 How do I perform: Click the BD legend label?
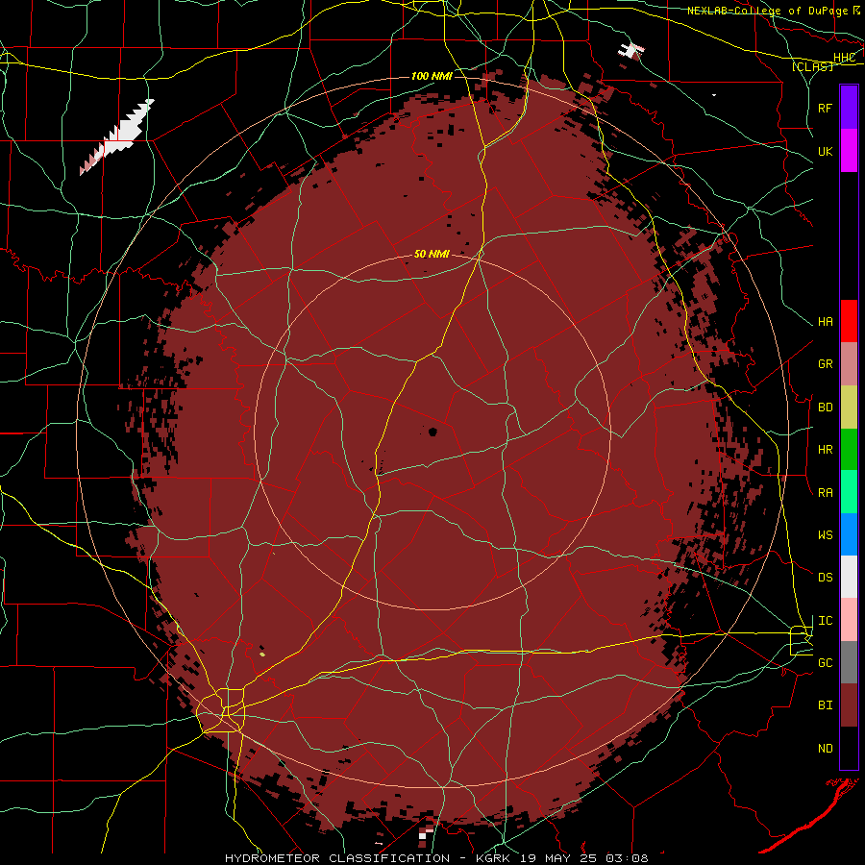[x=825, y=408]
